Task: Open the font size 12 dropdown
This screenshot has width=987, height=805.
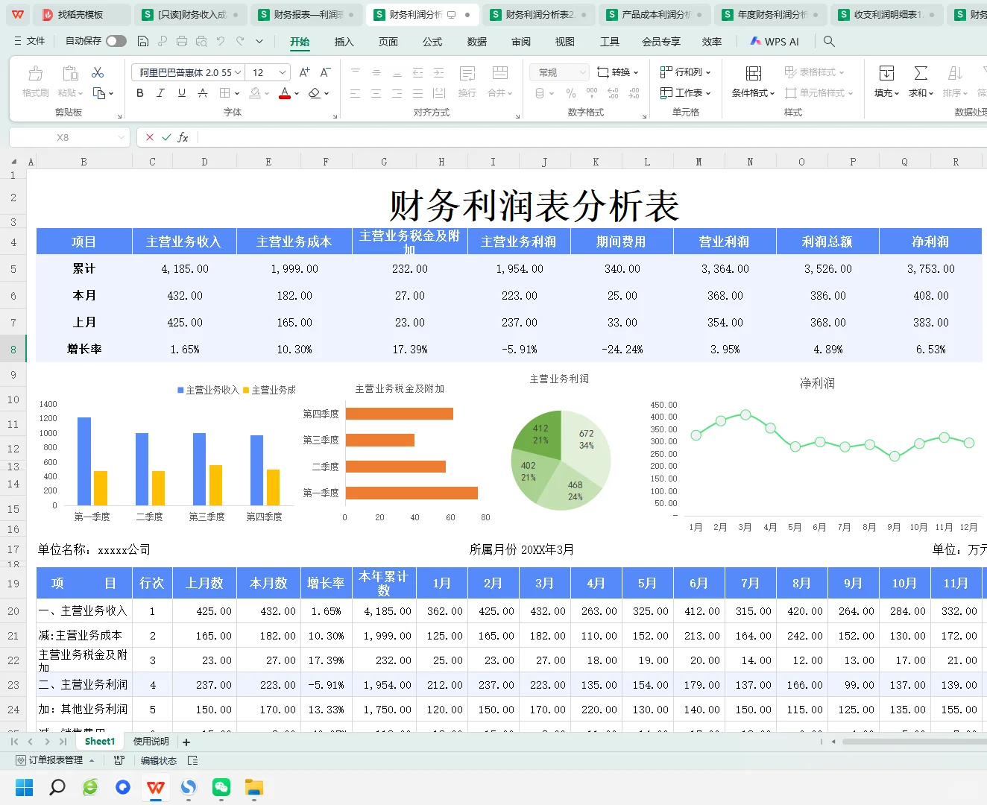Action: point(283,72)
